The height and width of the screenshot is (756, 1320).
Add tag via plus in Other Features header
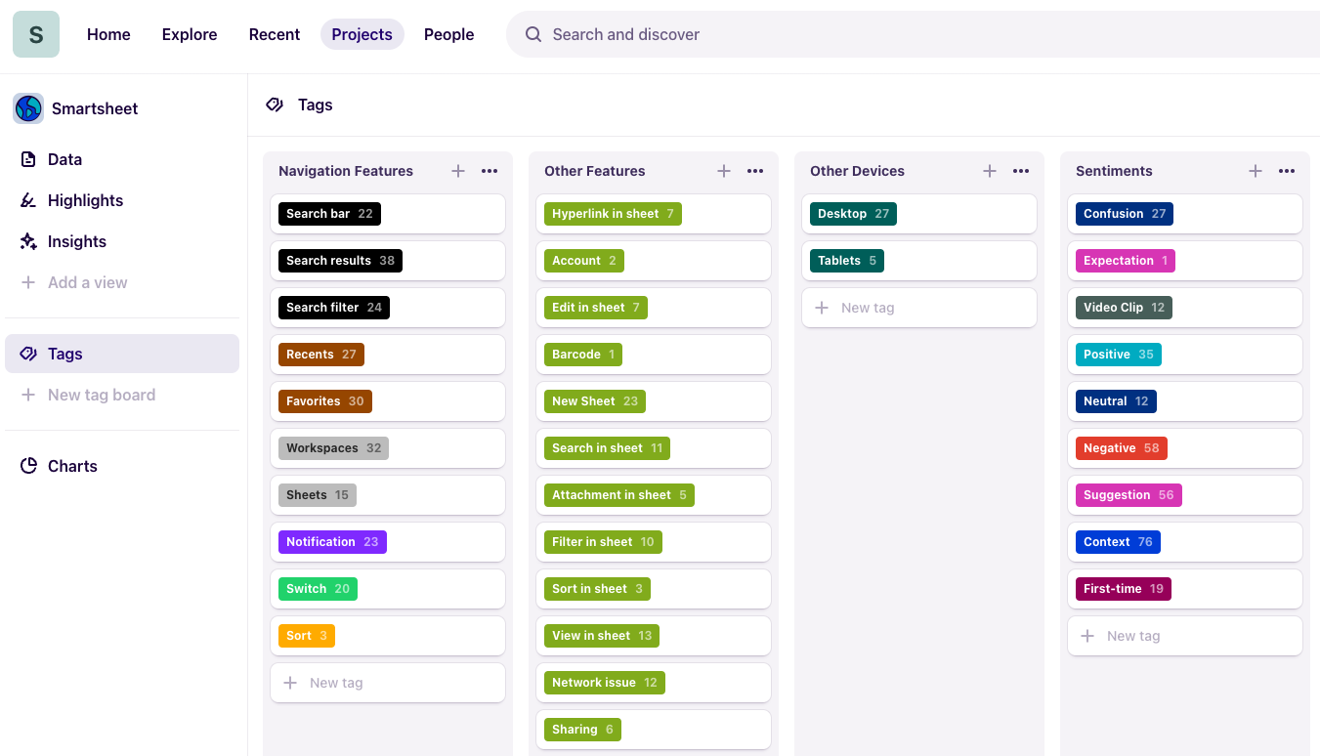(x=724, y=171)
